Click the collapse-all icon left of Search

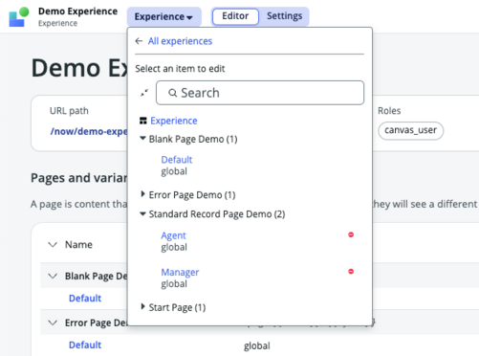(144, 93)
